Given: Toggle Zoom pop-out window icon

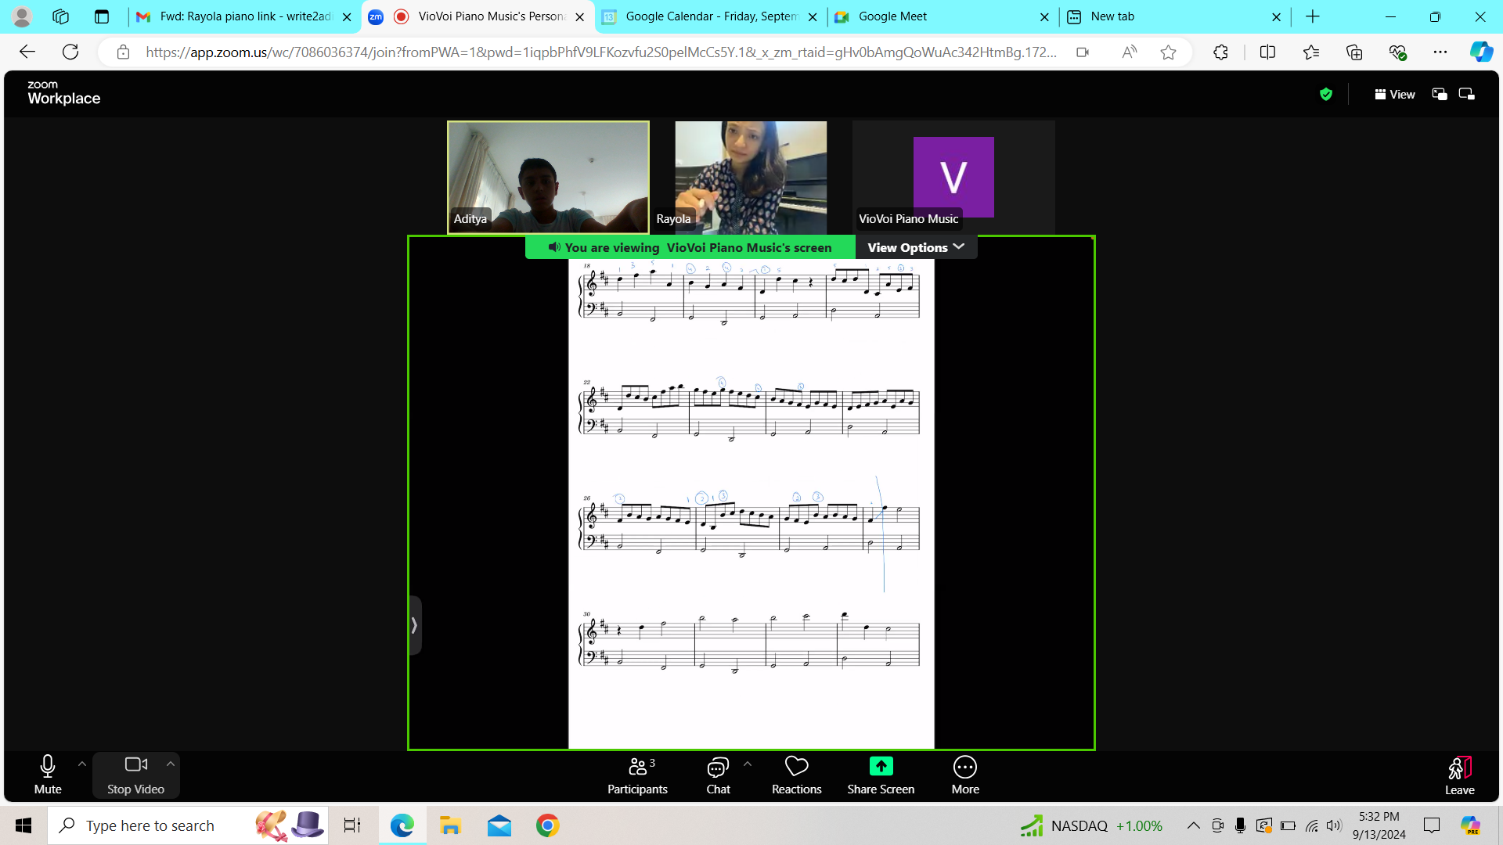Looking at the screenshot, I should [x=1467, y=95].
